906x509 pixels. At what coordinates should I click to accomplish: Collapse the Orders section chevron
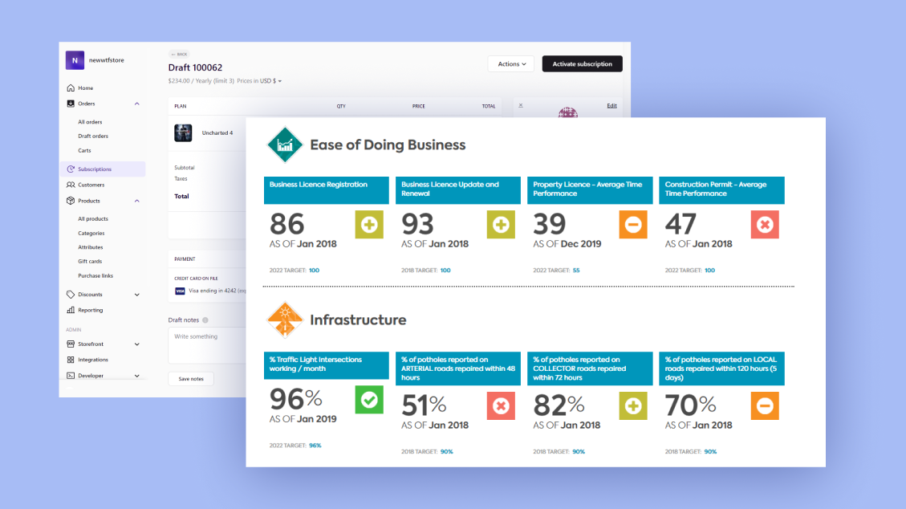[x=137, y=104]
